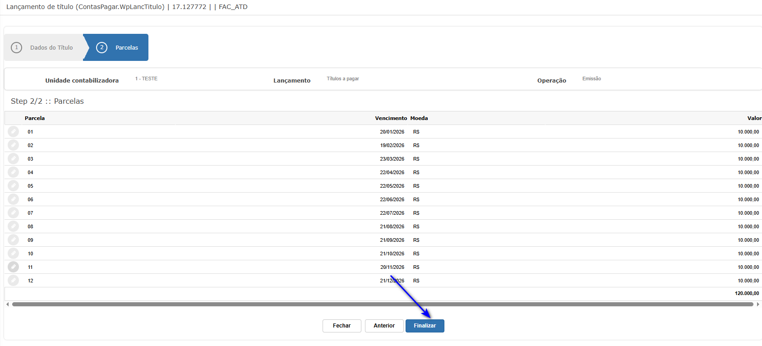Click the Parcela column header
The width and height of the screenshot is (762, 346).
(35, 118)
